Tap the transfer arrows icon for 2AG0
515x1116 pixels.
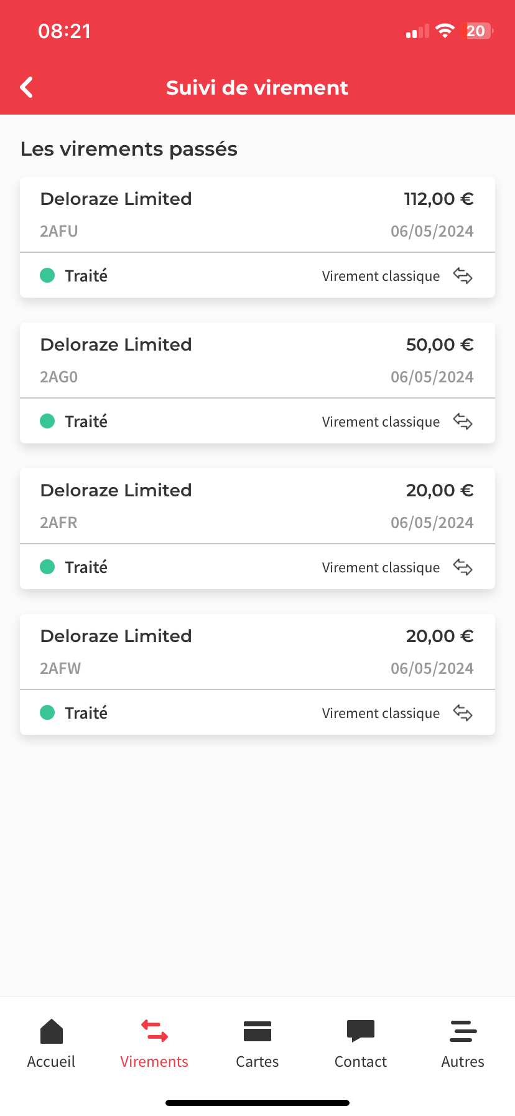pyautogui.click(x=463, y=422)
